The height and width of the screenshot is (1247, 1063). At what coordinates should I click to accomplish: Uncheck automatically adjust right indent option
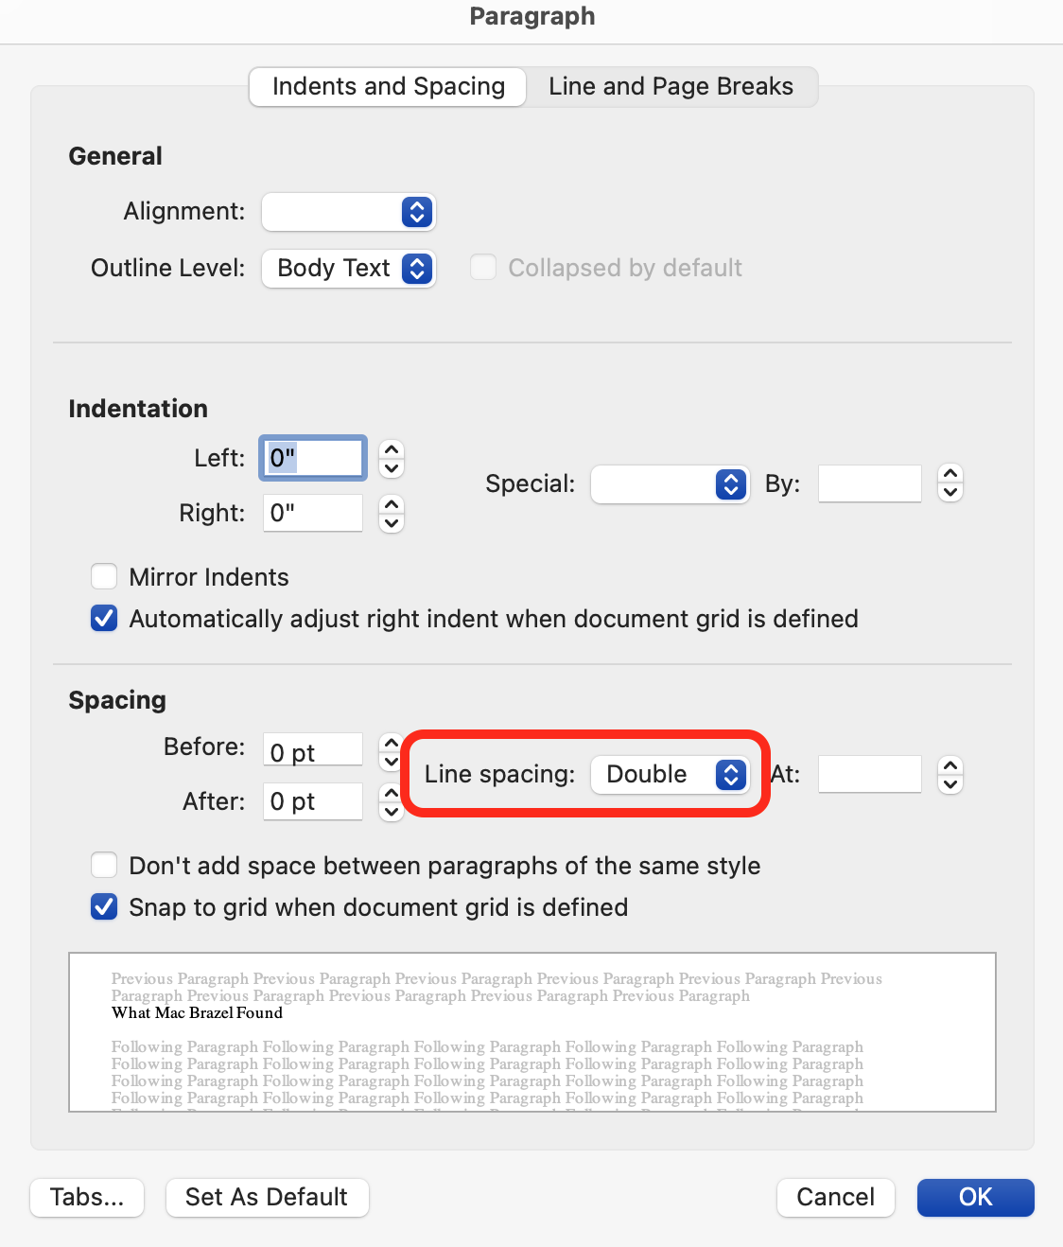104,618
